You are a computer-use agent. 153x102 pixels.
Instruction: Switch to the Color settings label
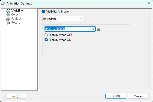tap(15, 15)
